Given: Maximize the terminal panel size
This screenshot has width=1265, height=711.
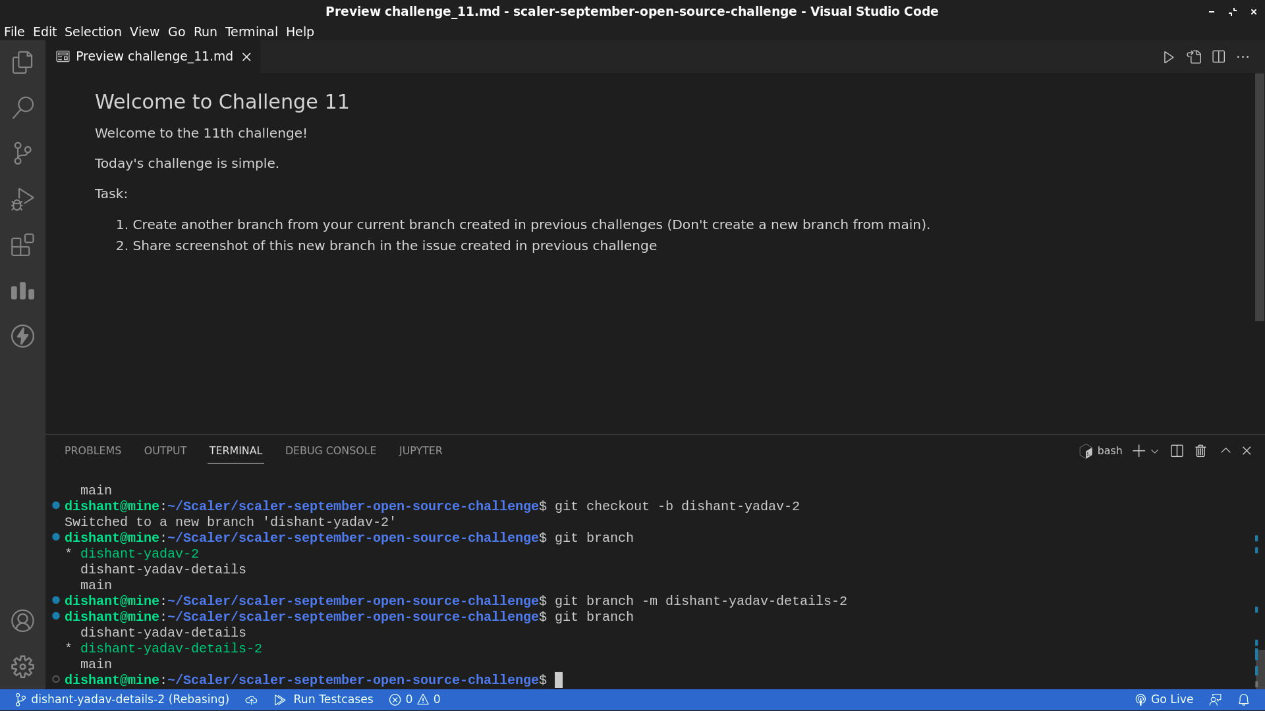Looking at the screenshot, I should (1225, 451).
